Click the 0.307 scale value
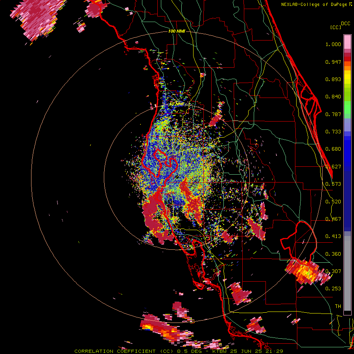 pyautogui.click(x=333, y=271)
